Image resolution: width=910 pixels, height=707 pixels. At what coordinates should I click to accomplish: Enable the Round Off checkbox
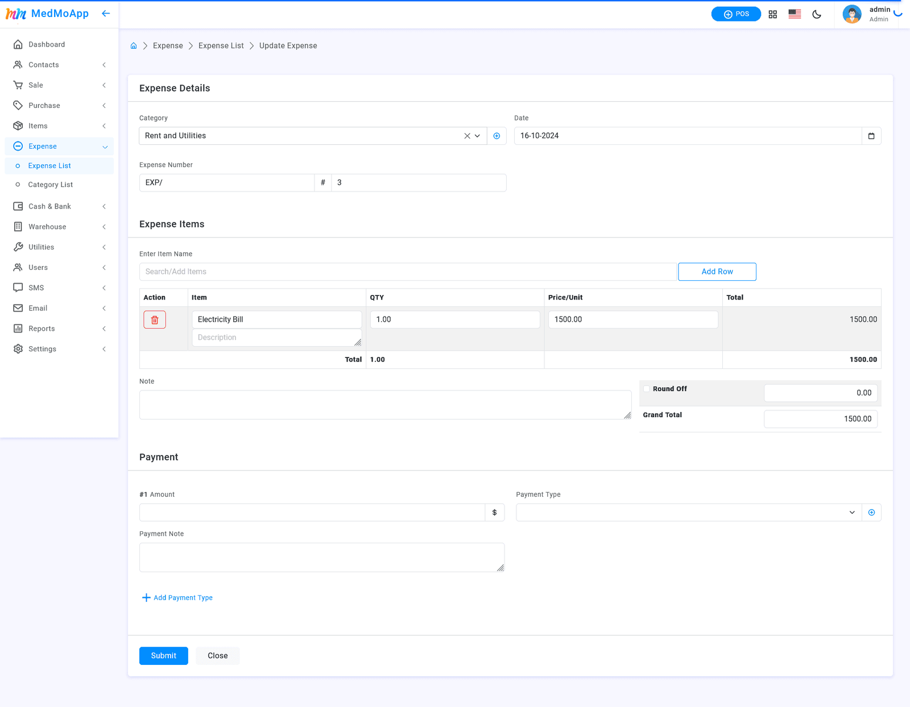pos(647,389)
